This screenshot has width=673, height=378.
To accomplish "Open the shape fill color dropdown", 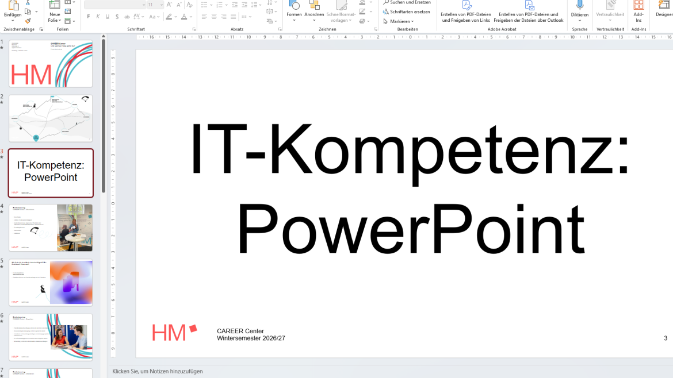I will coord(371,2).
